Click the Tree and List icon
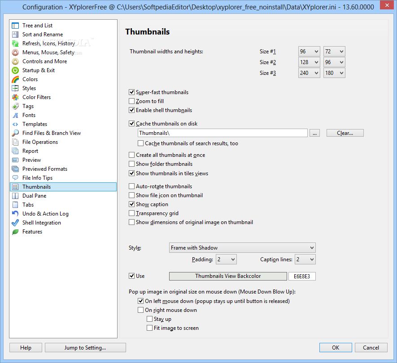 [x=15, y=26]
